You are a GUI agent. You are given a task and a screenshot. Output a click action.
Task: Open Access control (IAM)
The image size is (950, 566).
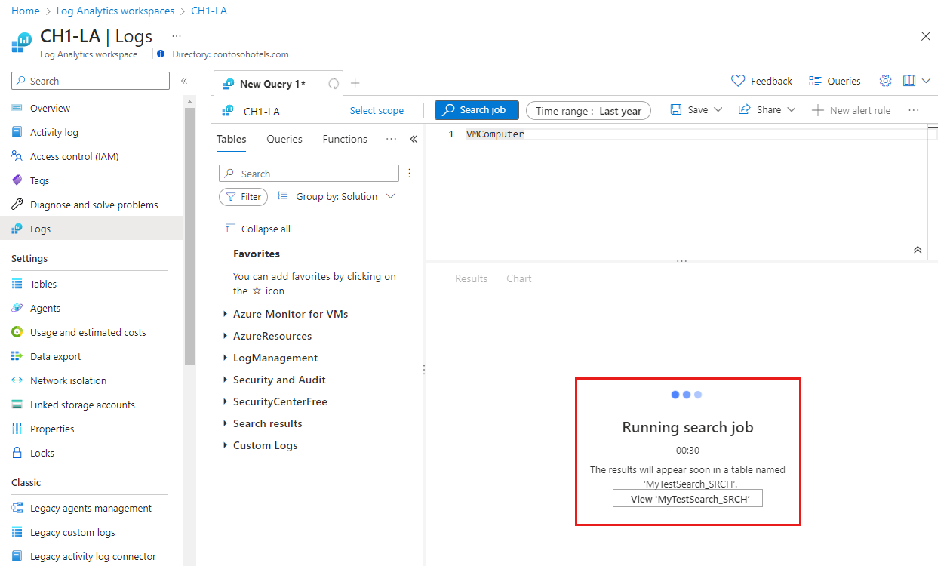[x=74, y=156]
